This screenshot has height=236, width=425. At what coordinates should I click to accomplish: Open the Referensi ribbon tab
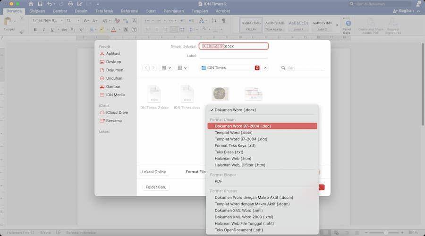click(129, 11)
